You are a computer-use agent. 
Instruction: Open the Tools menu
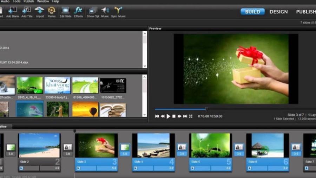coord(17,1)
